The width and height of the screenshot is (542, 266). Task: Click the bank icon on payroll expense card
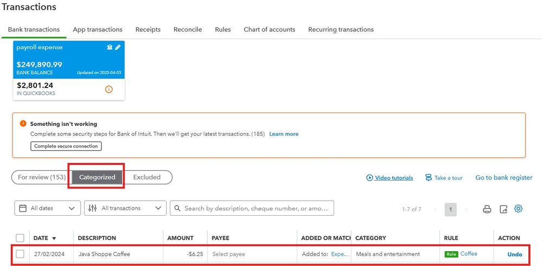point(110,47)
